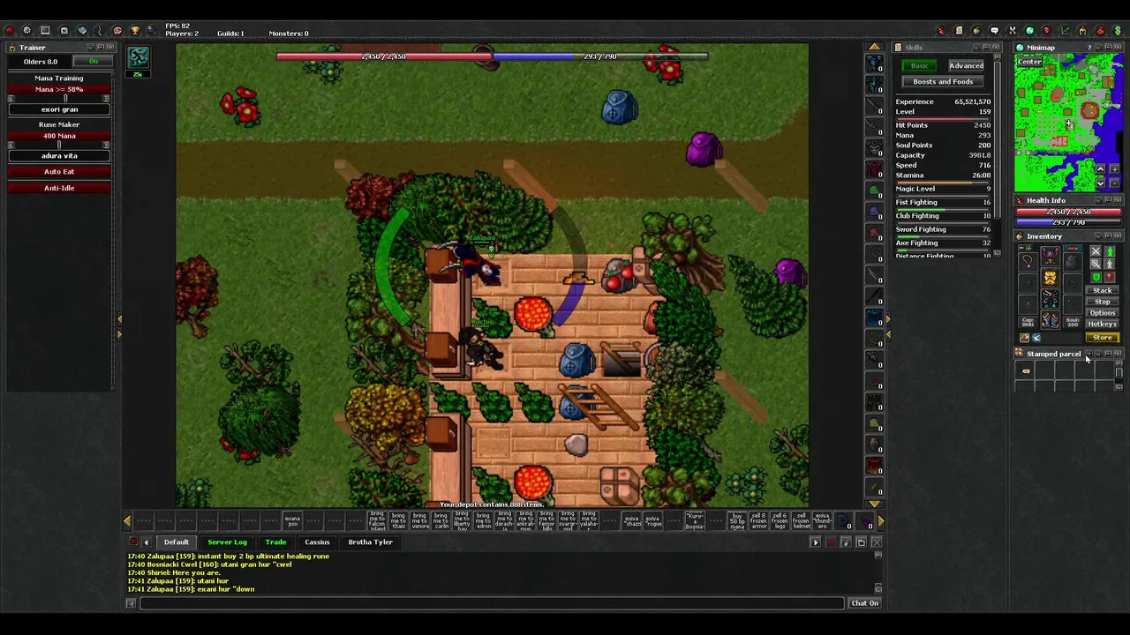Click the red Store button

[1102, 337]
